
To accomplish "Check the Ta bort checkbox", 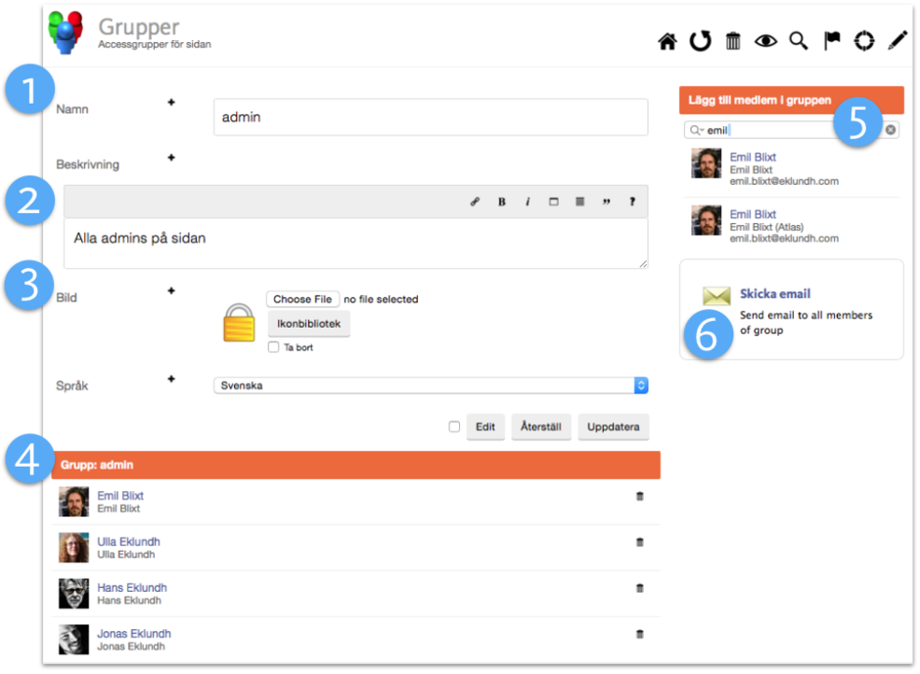I will [274, 347].
